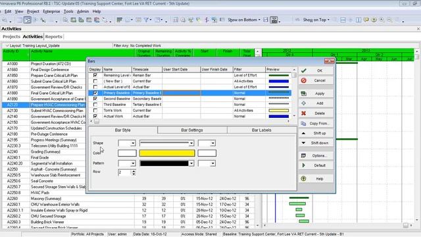Click the Copy From... button
Image resolution: width=421 pixels, height=237 pixels.
(x=316, y=124)
